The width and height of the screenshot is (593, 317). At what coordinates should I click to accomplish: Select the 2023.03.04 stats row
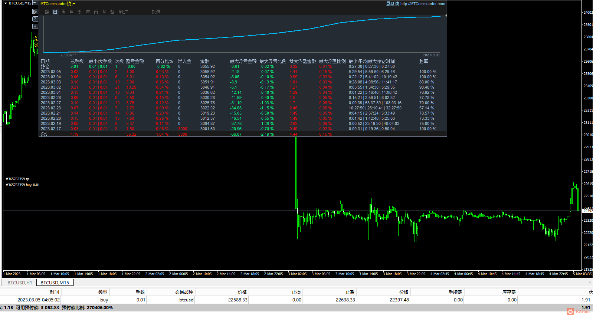[243, 77]
